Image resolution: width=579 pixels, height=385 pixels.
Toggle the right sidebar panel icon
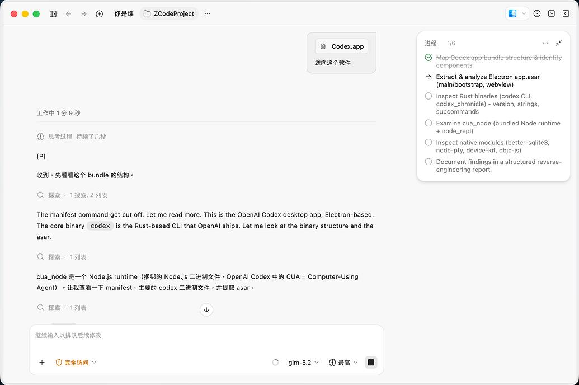(566, 13)
